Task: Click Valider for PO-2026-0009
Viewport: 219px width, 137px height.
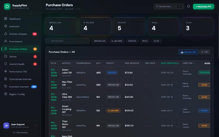Action: click(204, 125)
